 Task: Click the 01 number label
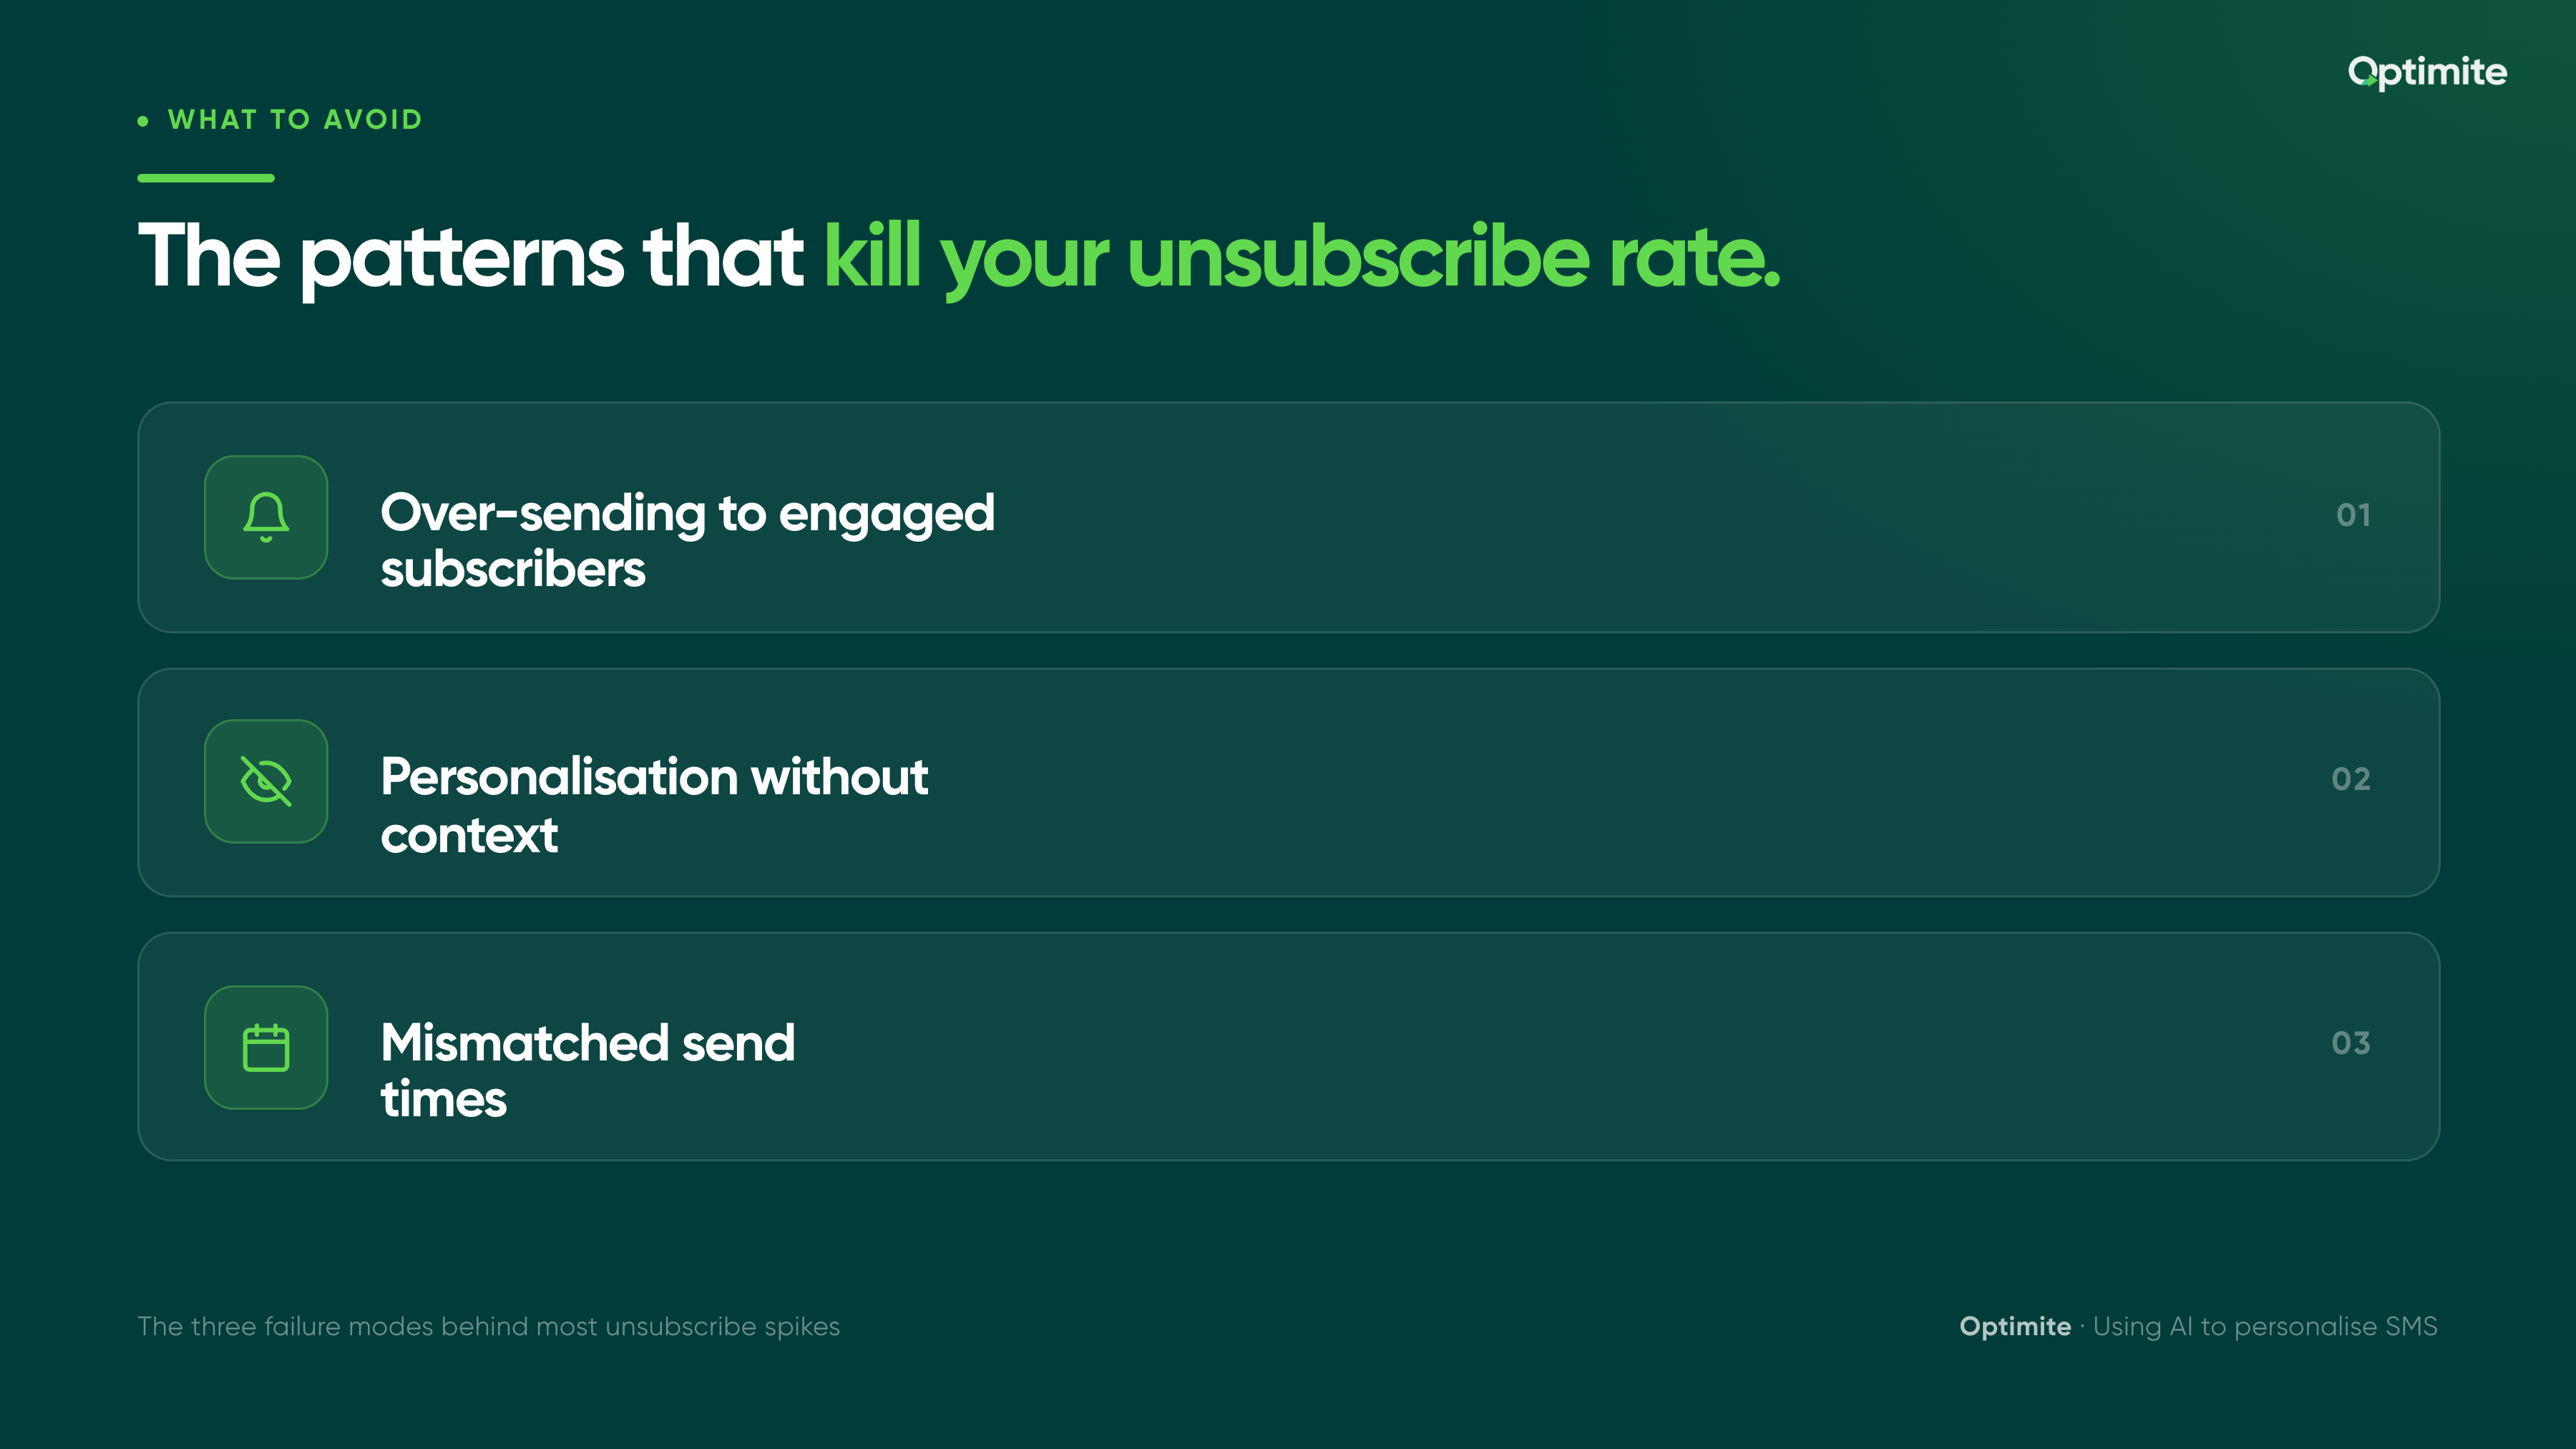2353,515
